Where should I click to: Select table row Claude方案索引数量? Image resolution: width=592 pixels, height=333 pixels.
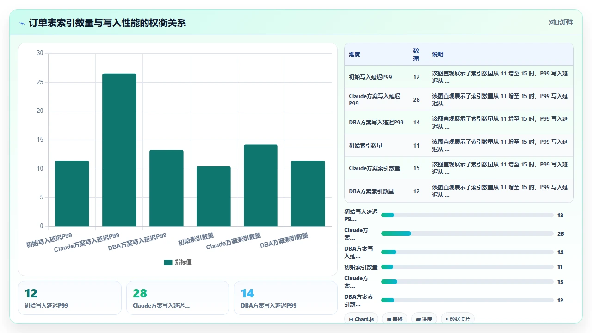(x=459, y=168)
